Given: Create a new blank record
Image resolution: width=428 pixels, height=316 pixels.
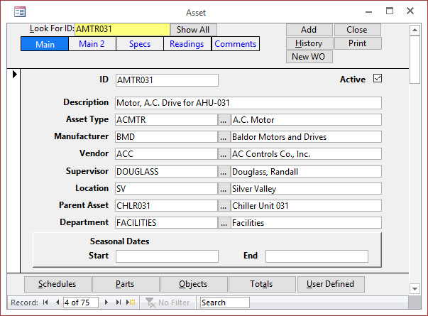Looking at the screenshot, I should coord(131,303).
